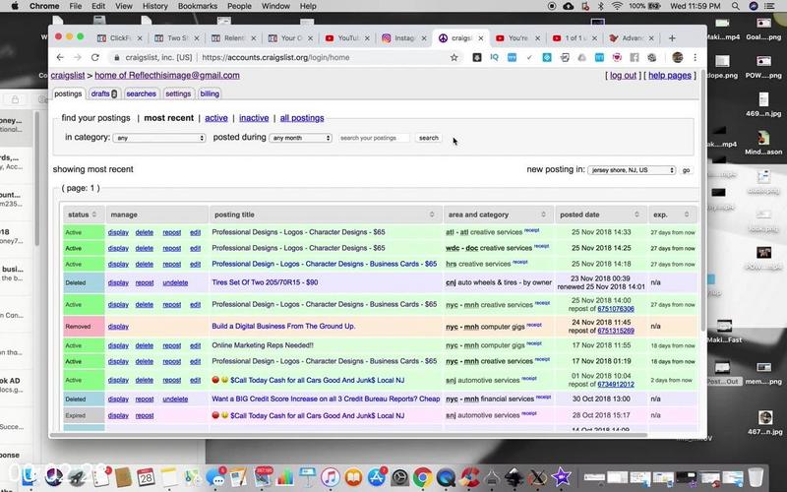Viewport: 787px width, 492px height.
Task: Go forward in browser history
Action: (78, 58)
